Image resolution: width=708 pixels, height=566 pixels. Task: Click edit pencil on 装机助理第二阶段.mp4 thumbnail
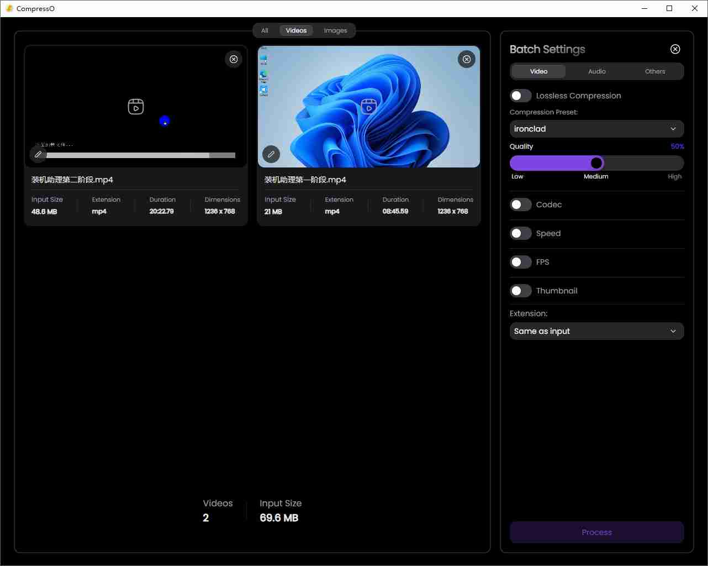[x=38, y=154]
